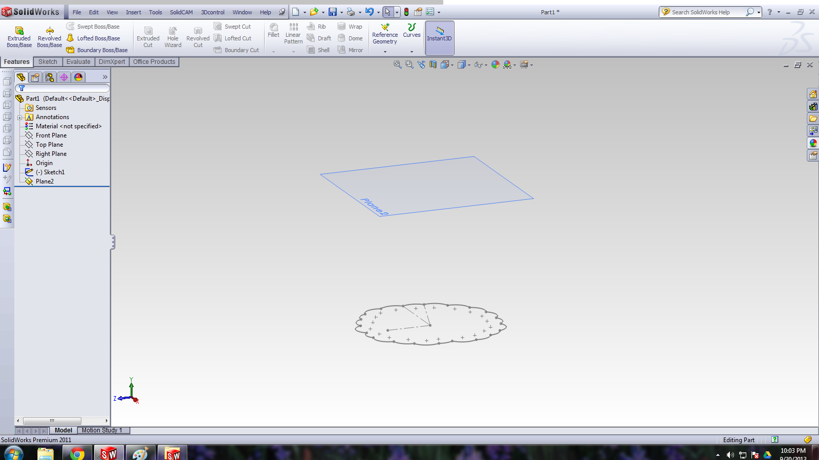
Task: Expand the manager pane tabs chevron
Action: 105,77
